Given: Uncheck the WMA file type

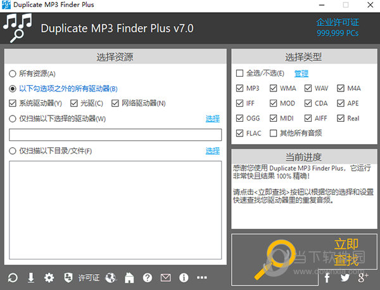Looking at the screenshot, I should click(273, 88).
